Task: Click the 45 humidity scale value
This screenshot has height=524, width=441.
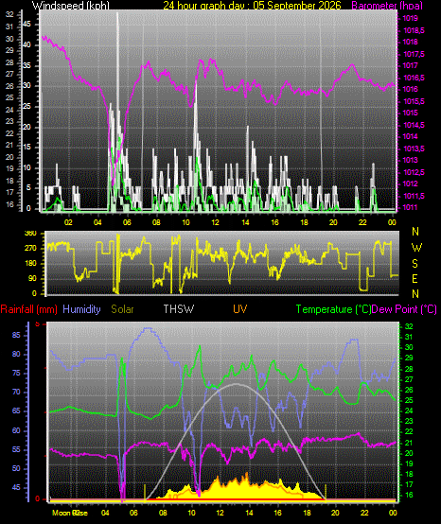Action: point(16,487)
